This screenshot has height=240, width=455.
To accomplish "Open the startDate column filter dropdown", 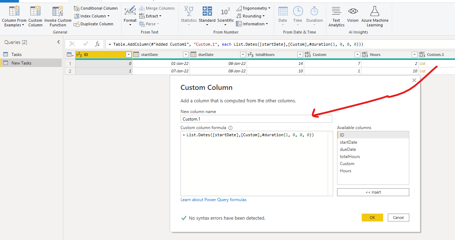I will 186,55.
